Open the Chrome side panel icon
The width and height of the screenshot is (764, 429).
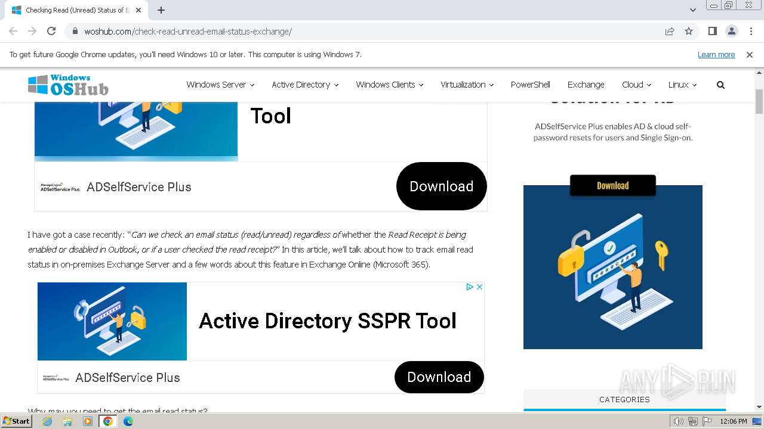713,31
